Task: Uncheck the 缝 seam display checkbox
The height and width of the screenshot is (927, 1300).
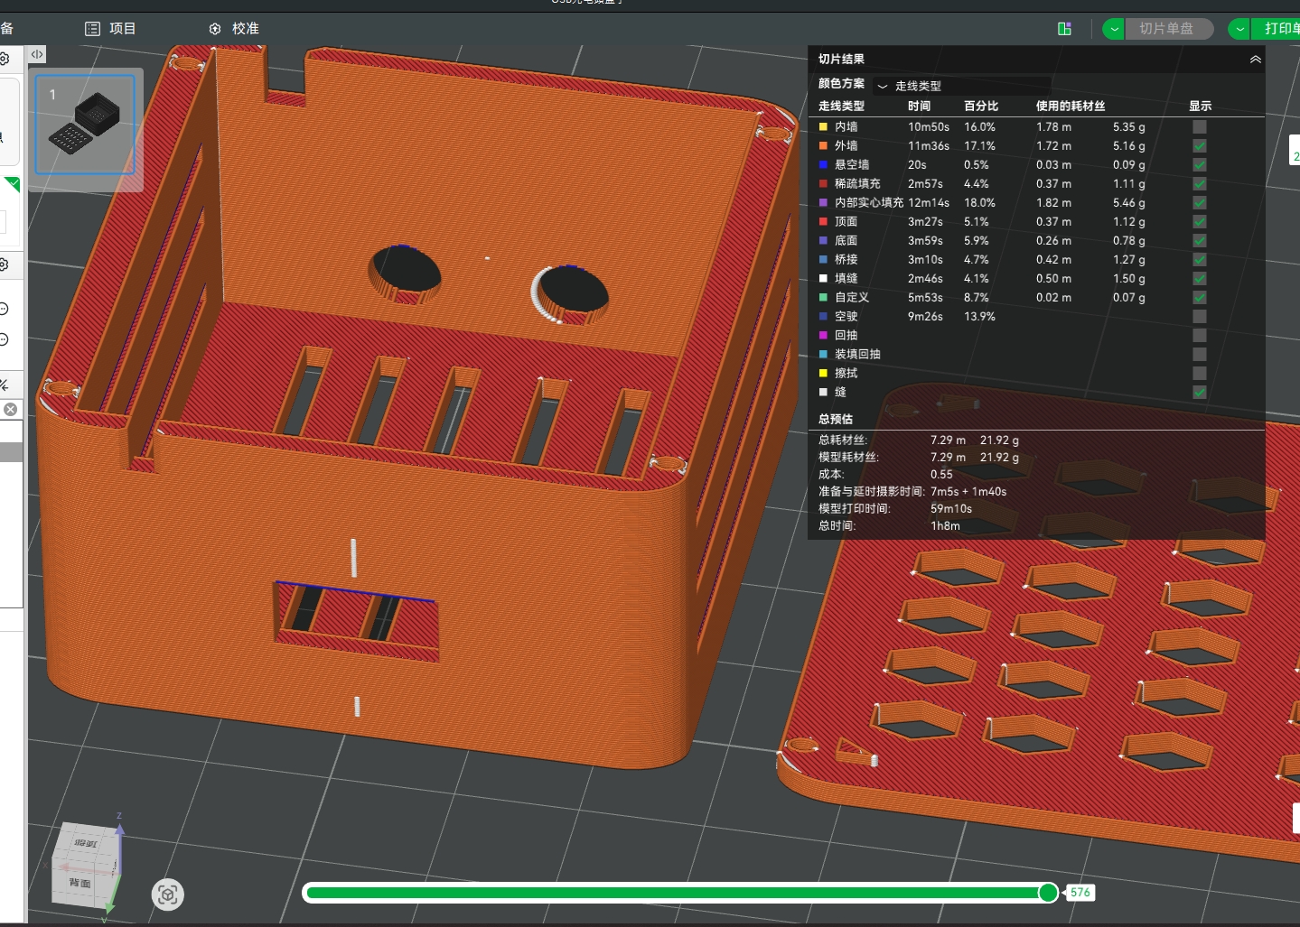Action: (1199, 393)
